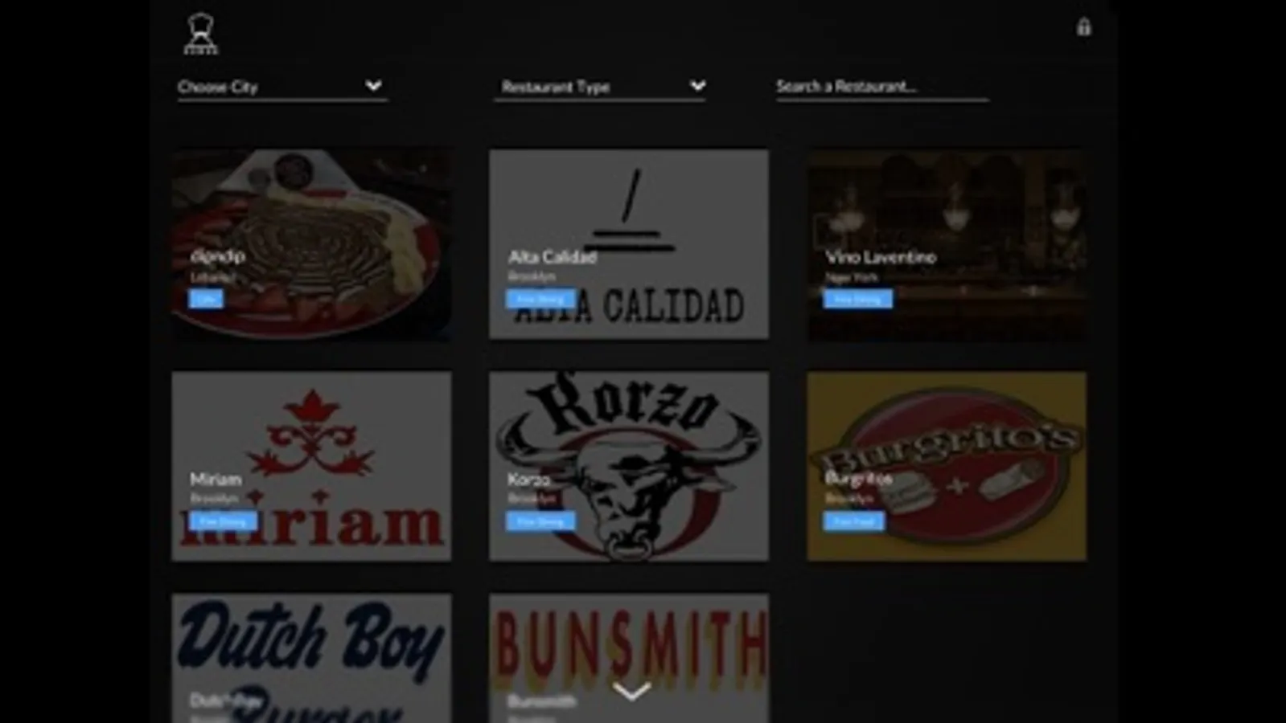Open the Vino Laventino restaurant card
The image size is (1286, 723).
[947, 244]
